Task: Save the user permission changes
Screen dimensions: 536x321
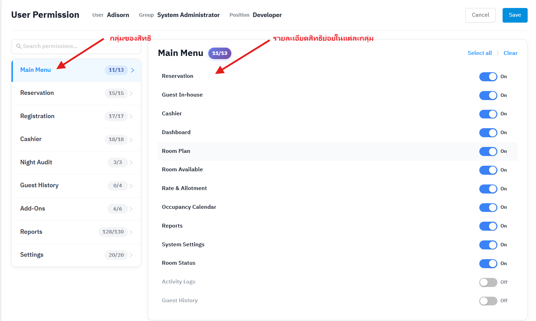Action: (x=515, y=15)
